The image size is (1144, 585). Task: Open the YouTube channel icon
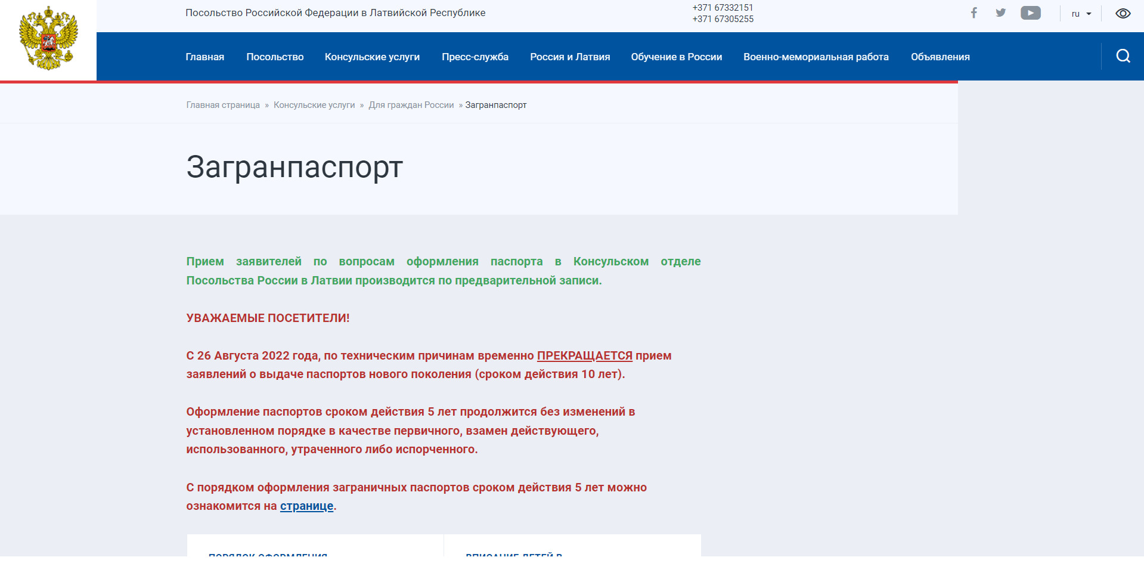pyautogui.click(x=1030, y=13)
